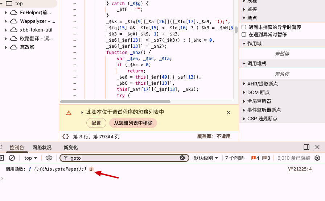Image resolution: width=325 pixels, height=201 pixels.
Task: Click the warning triangle icon
Action: point(69,113)
